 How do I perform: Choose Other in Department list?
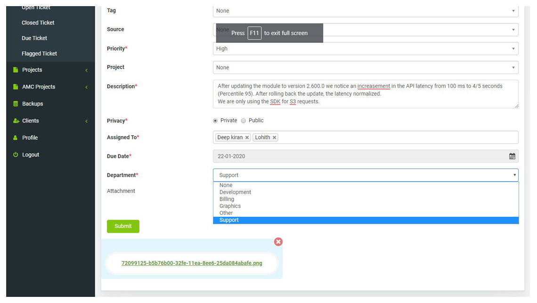pyautogui.click(x=366, y=213)
